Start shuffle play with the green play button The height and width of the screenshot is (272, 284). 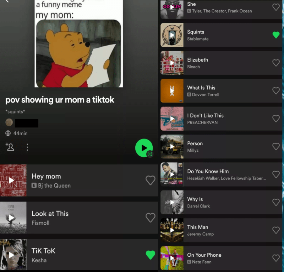tap(144, 148)
